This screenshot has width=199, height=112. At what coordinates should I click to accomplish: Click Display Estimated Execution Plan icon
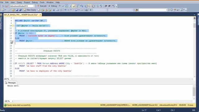[x=67, y=6]
